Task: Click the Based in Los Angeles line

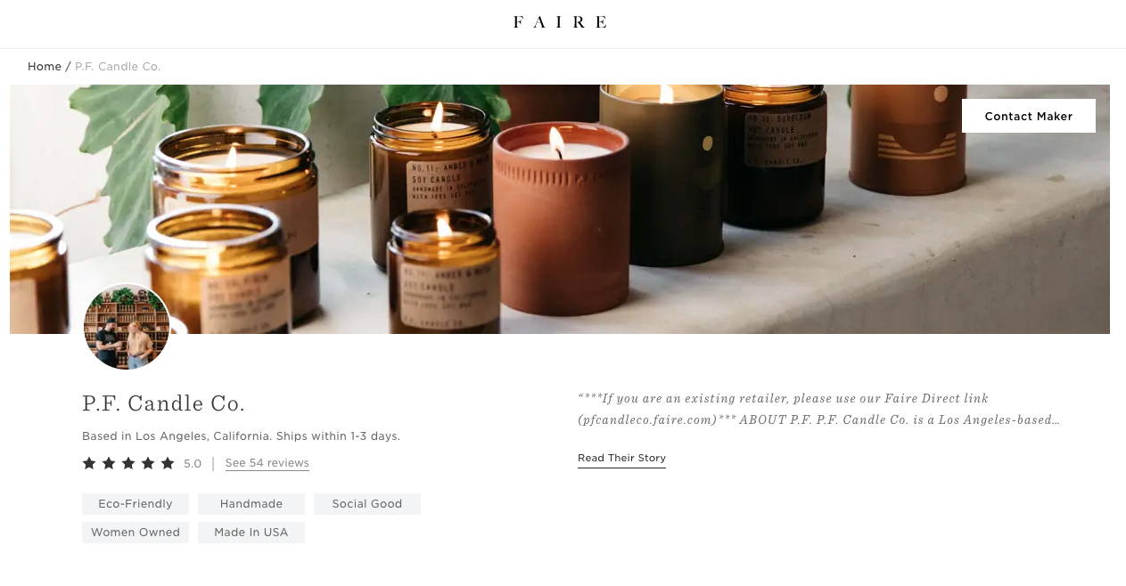Action: pos(241,436)
